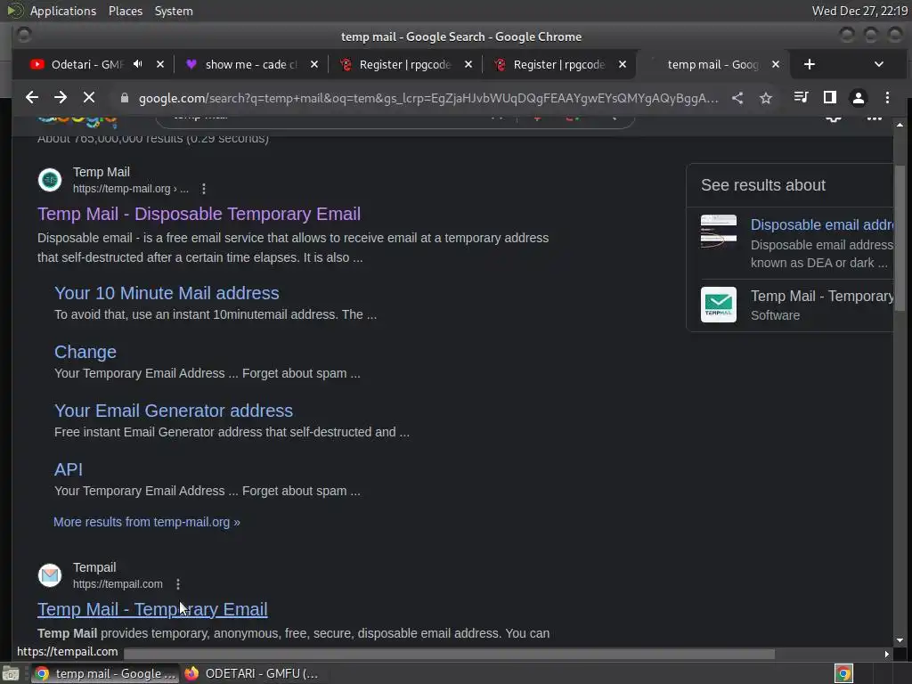This screenshot has width=912, height=684.
Task: Open Google Search settings gear
Action: click(834, 118)
